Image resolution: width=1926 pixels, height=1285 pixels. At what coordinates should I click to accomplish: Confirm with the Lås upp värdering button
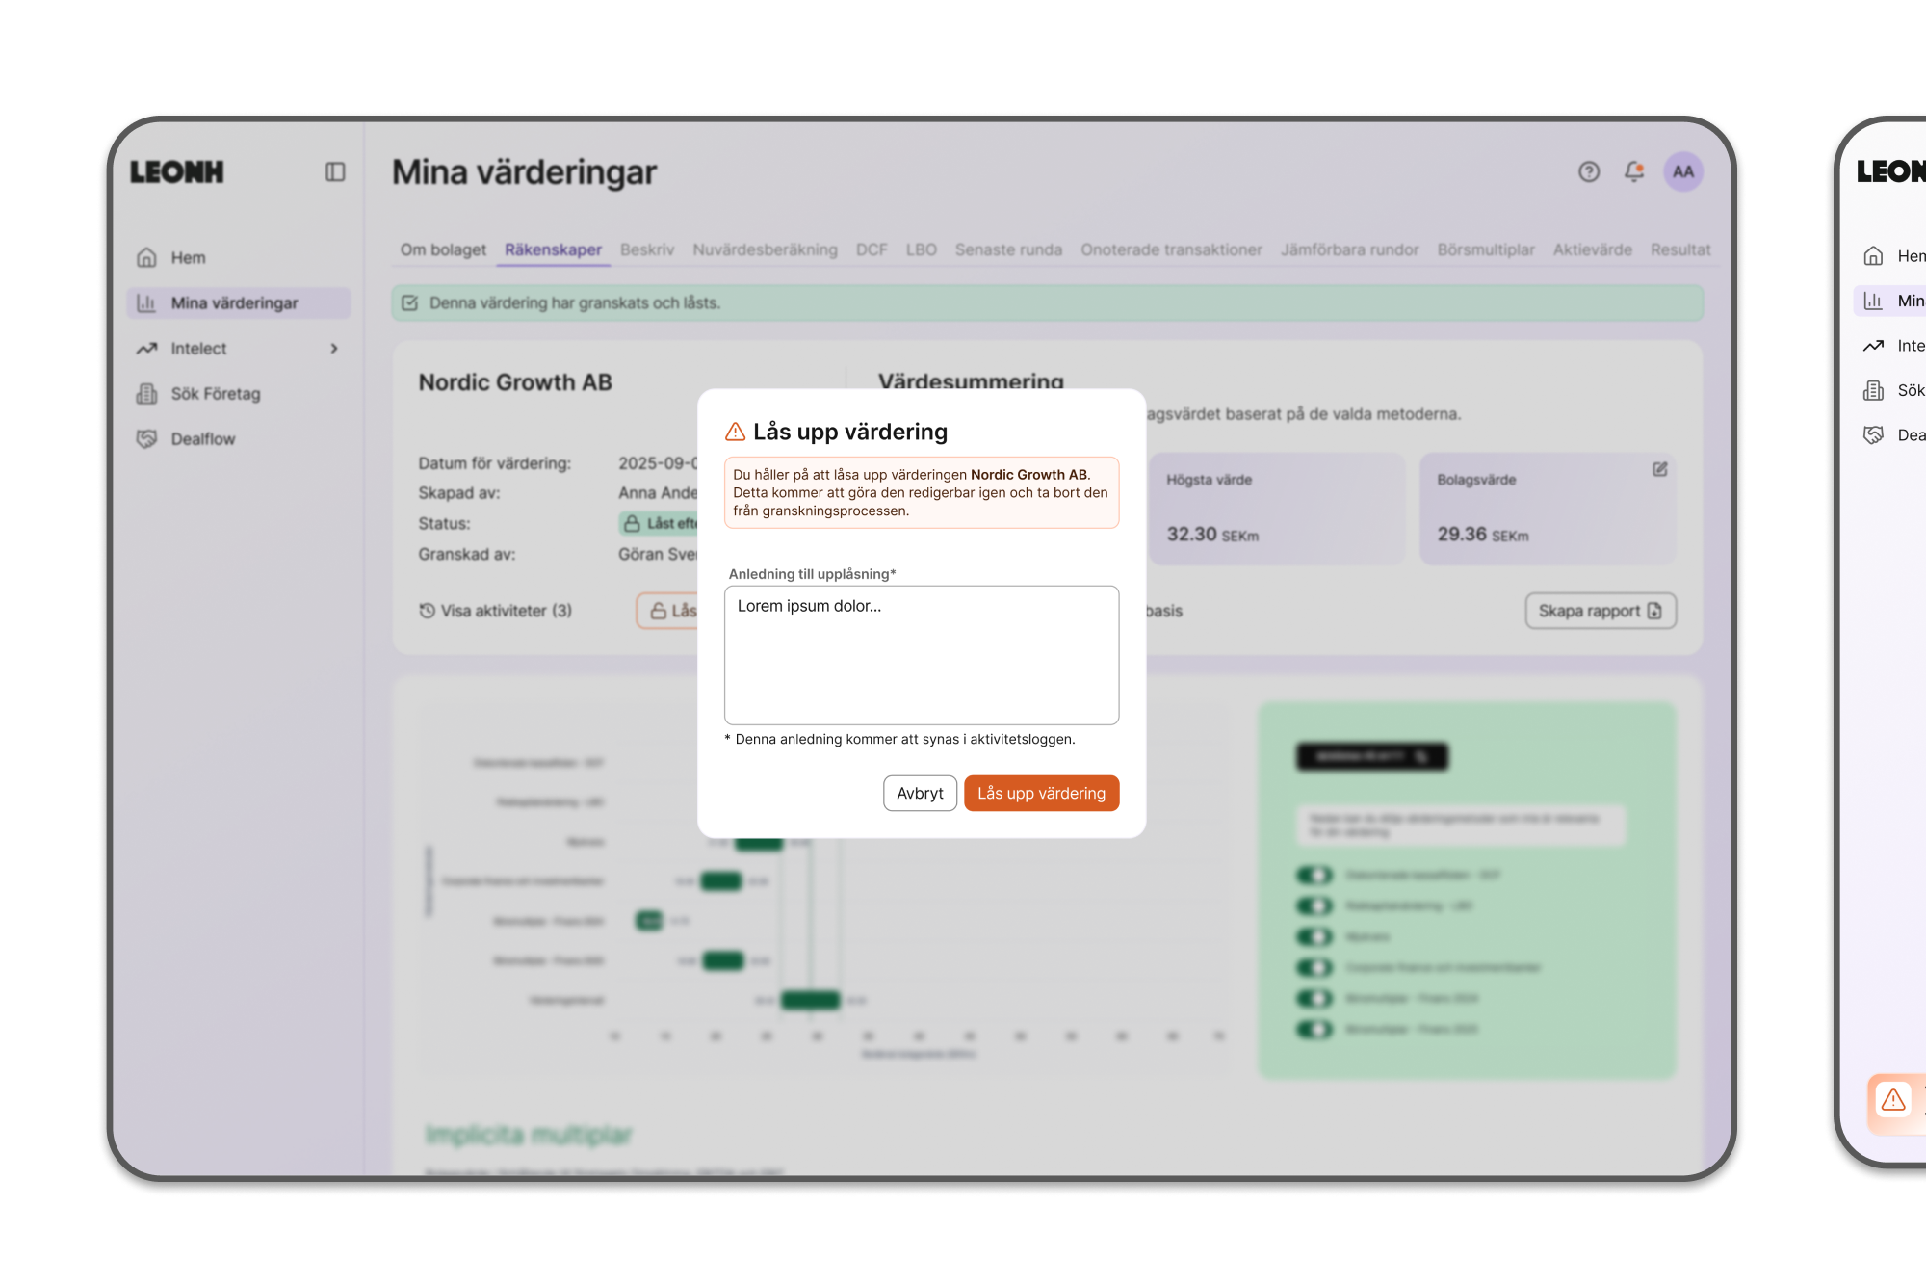point(1041,793)
